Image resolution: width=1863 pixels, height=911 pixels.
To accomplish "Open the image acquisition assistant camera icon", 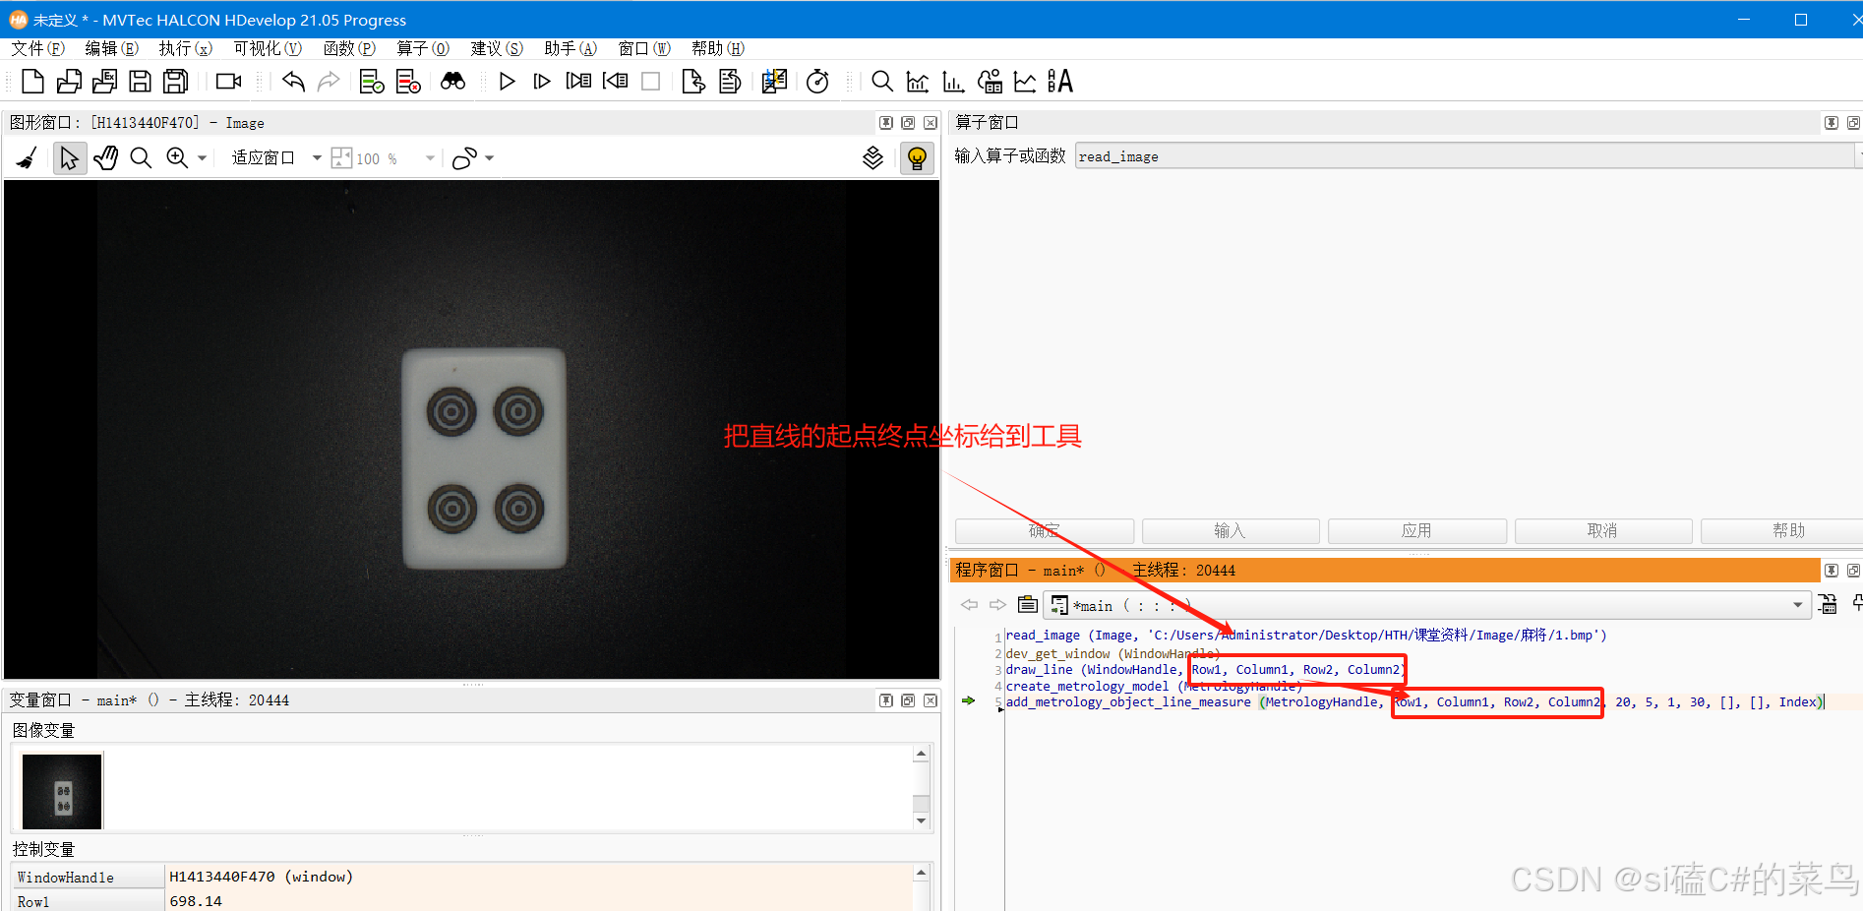I will pyautogui.click(x=228, y=81).
